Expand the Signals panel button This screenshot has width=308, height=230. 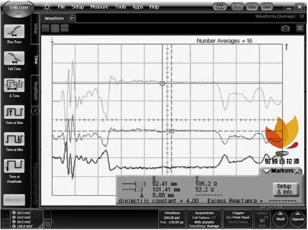coord(298,219)
